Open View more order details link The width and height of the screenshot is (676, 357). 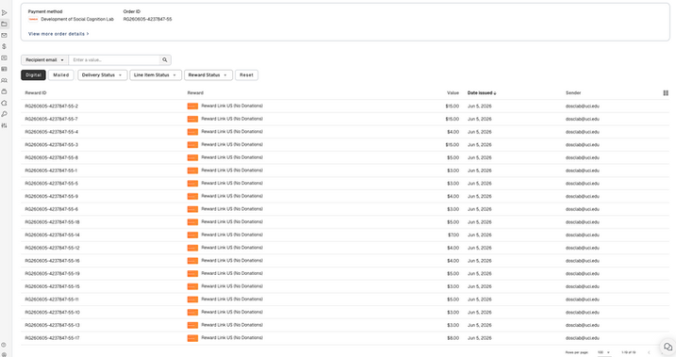pyautogui.click(x=58, y=34)
